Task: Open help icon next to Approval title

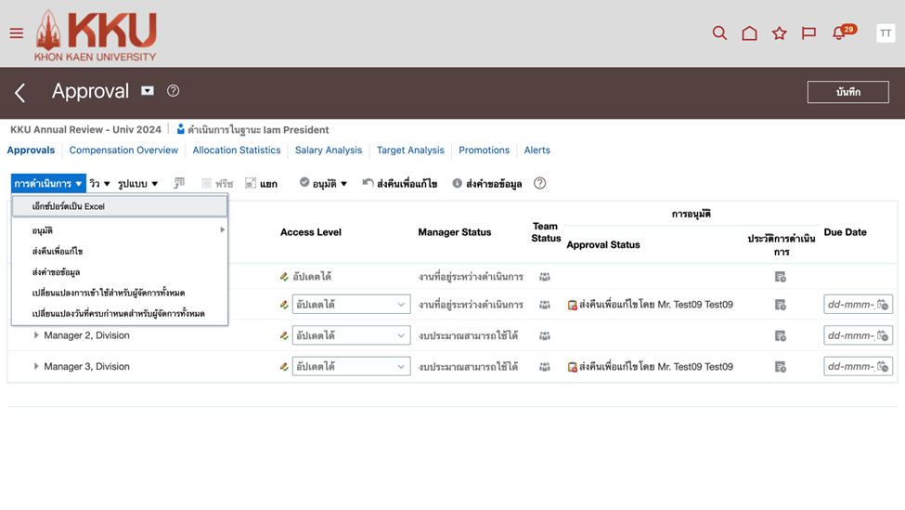Action: coord(173,91)
